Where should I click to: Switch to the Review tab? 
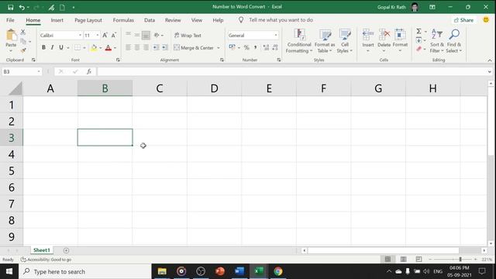click(173, 20)
